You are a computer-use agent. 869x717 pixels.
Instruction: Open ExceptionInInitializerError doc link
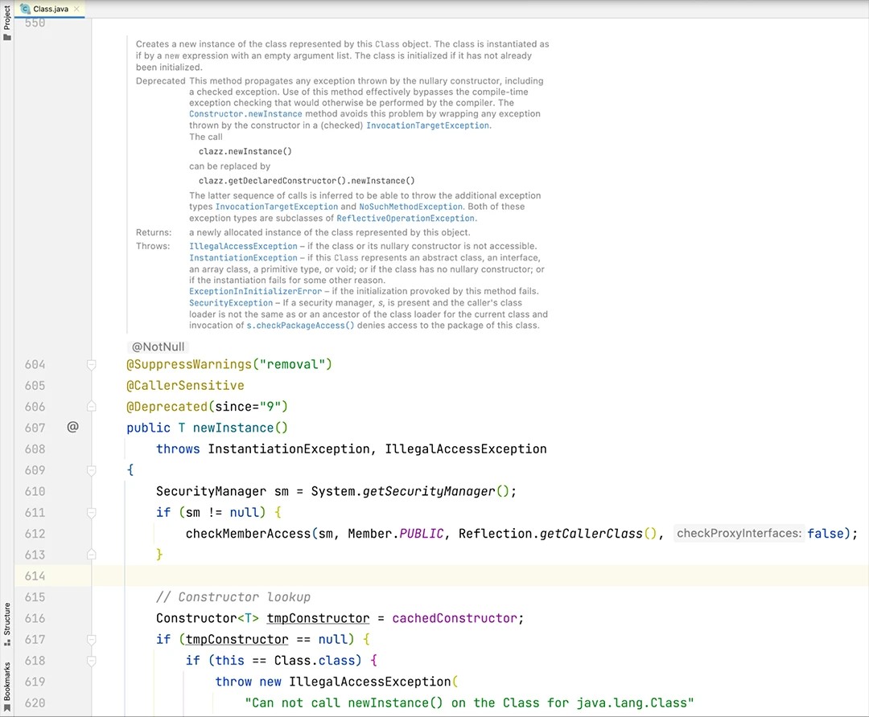256,291
